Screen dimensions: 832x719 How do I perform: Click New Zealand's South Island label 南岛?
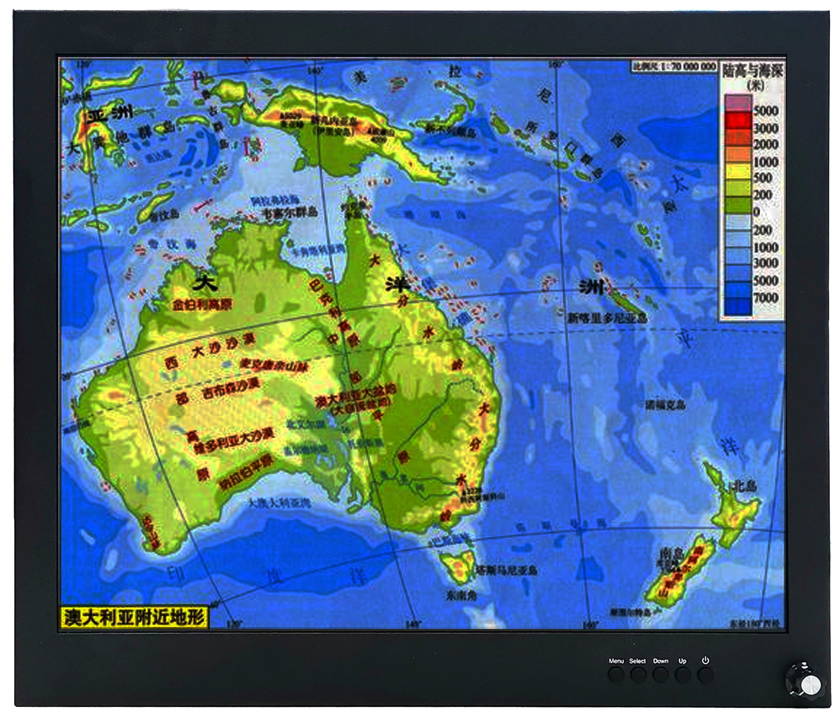click(x=671, y=554)
